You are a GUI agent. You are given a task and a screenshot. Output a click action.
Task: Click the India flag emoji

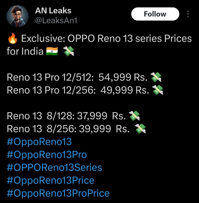coord(52,51)
